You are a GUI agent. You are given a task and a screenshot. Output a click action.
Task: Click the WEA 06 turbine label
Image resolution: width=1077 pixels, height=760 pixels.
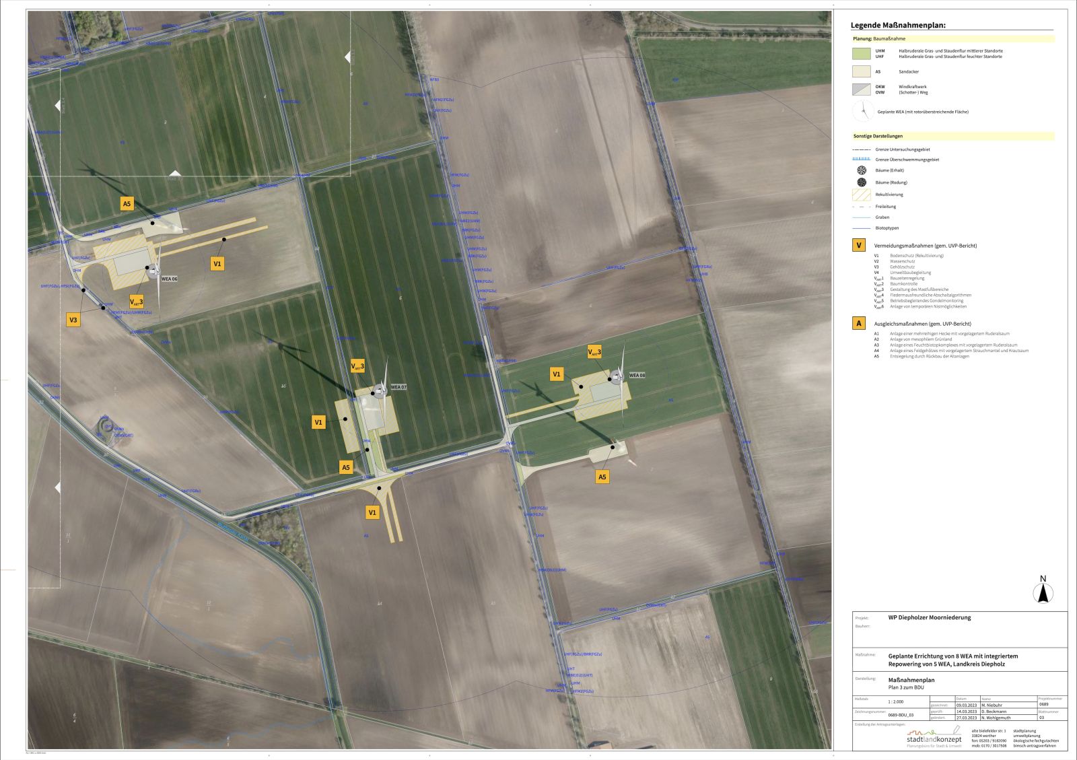click(x=169, y=279)
